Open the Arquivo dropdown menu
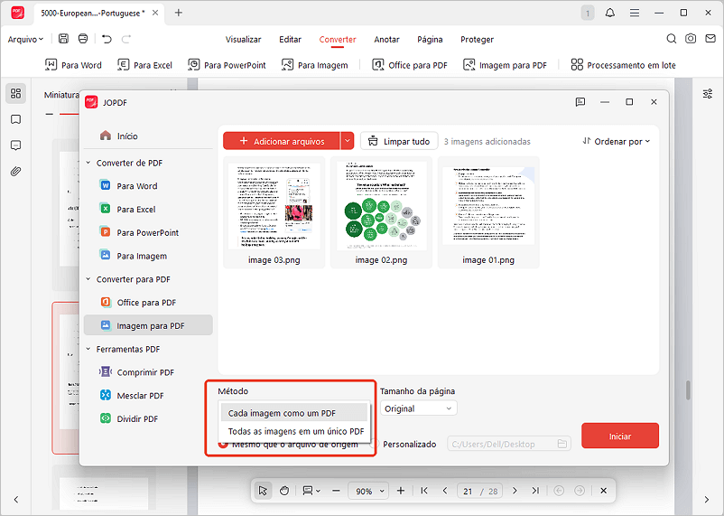 25,39
